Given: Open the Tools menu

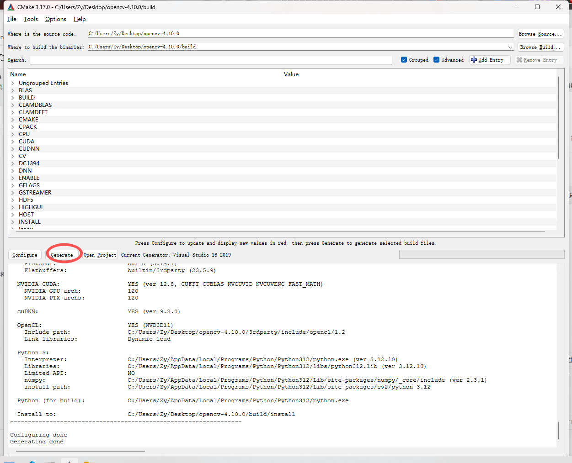Looking at the screenshot, I should [31, 19].
